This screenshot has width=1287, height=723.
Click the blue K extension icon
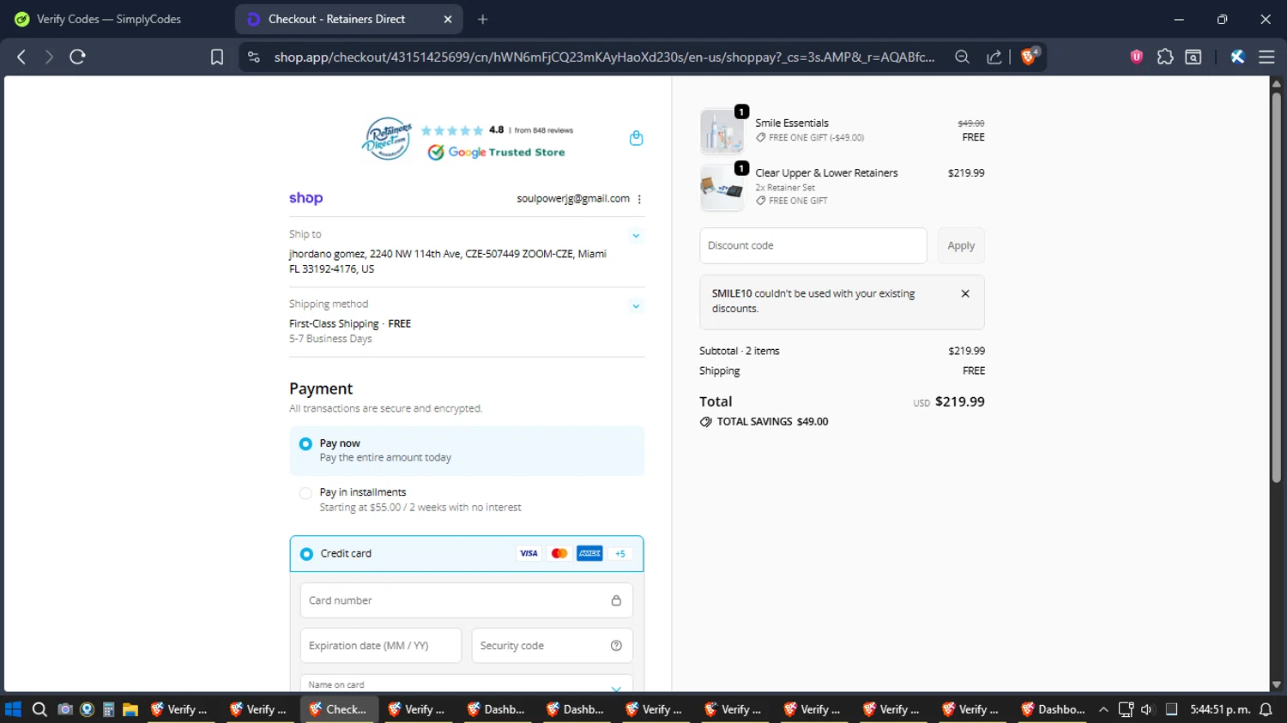1237,57
